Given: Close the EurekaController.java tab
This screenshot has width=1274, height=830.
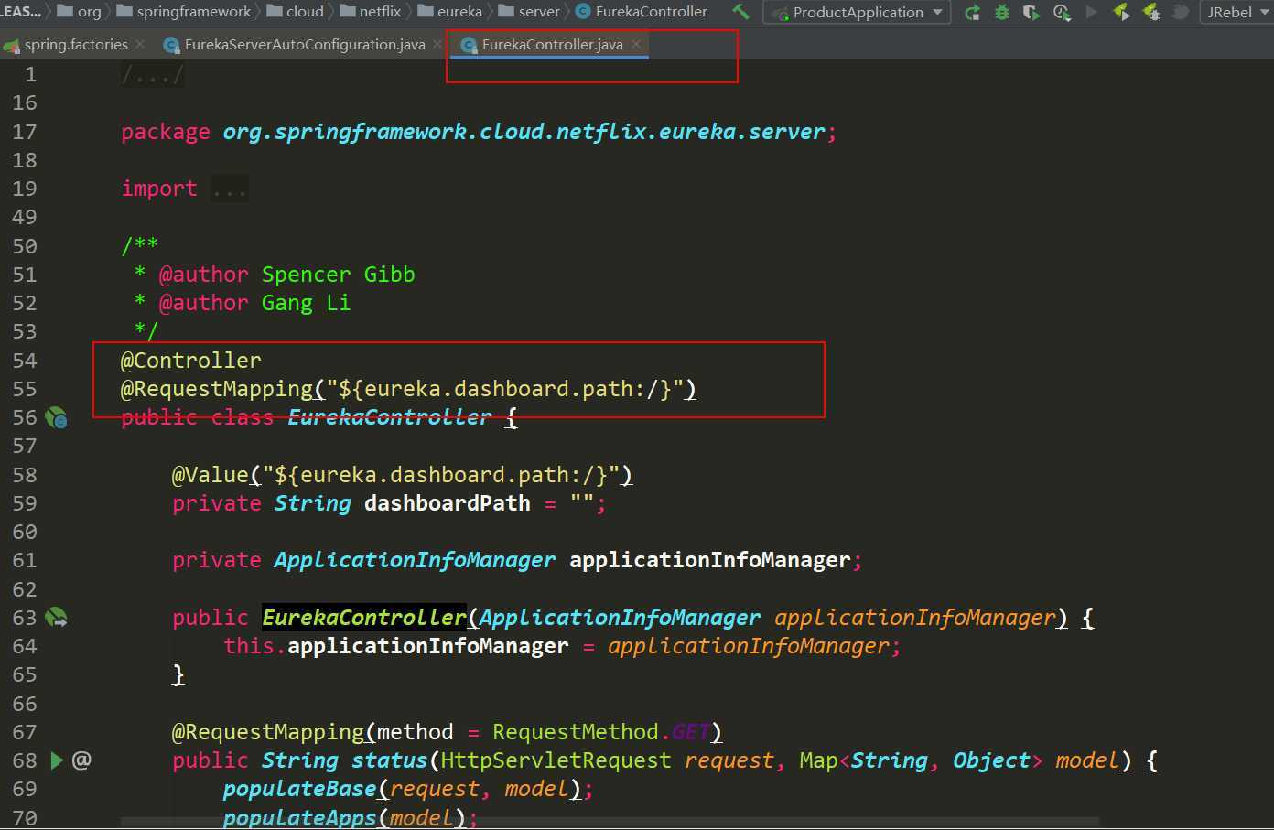Looking at the screenshot, I should 636,44.
